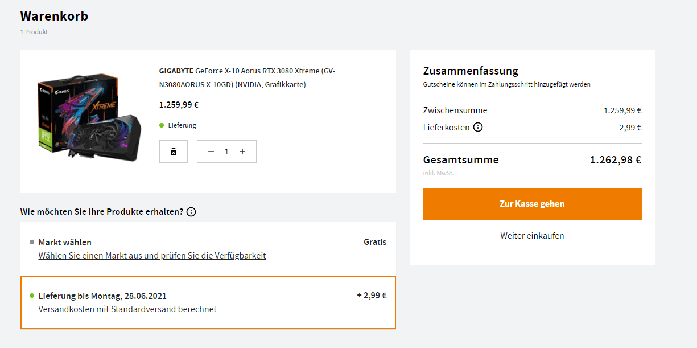Click the green Lieferung status below the price
Image resolution: width=697 pixels, height=348 pixels.
[x=182, y=125]
